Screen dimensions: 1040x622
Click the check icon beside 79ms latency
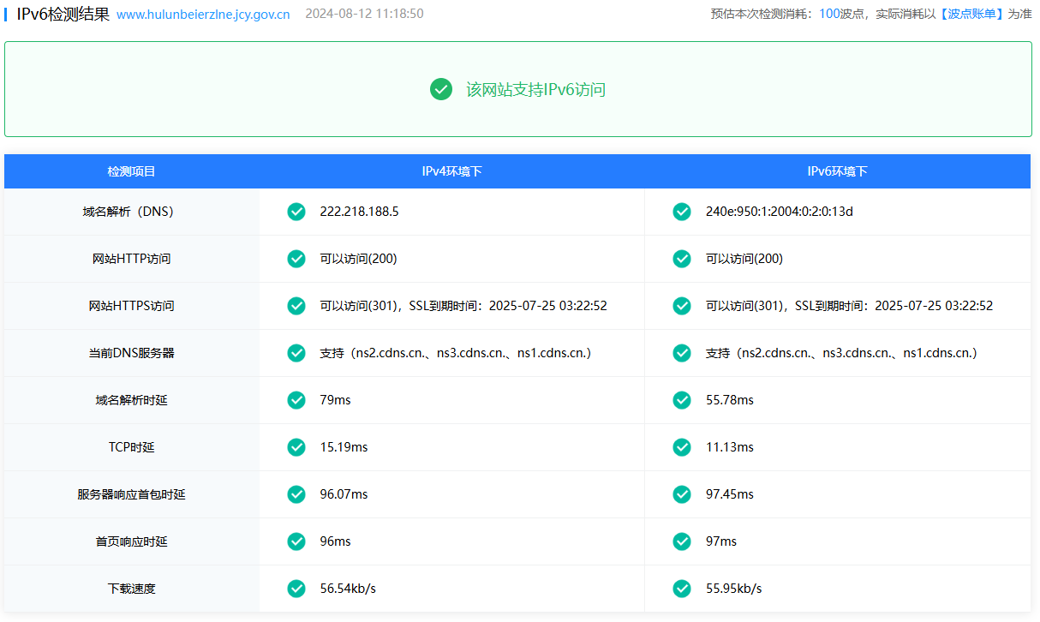click(296, 400)
